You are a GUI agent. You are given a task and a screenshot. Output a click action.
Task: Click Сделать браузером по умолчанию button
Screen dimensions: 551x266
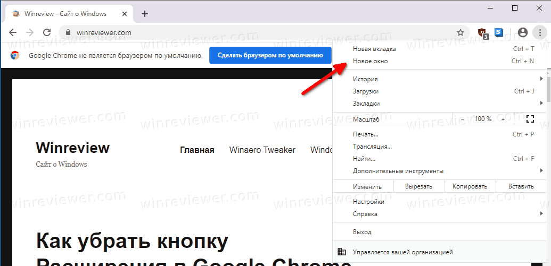[x=270, y=55]
